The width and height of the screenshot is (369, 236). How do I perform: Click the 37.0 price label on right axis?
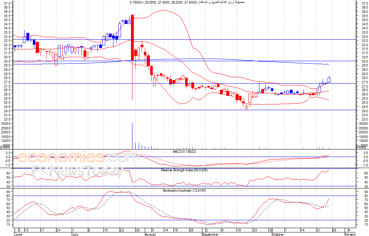[x=364, y=3]
